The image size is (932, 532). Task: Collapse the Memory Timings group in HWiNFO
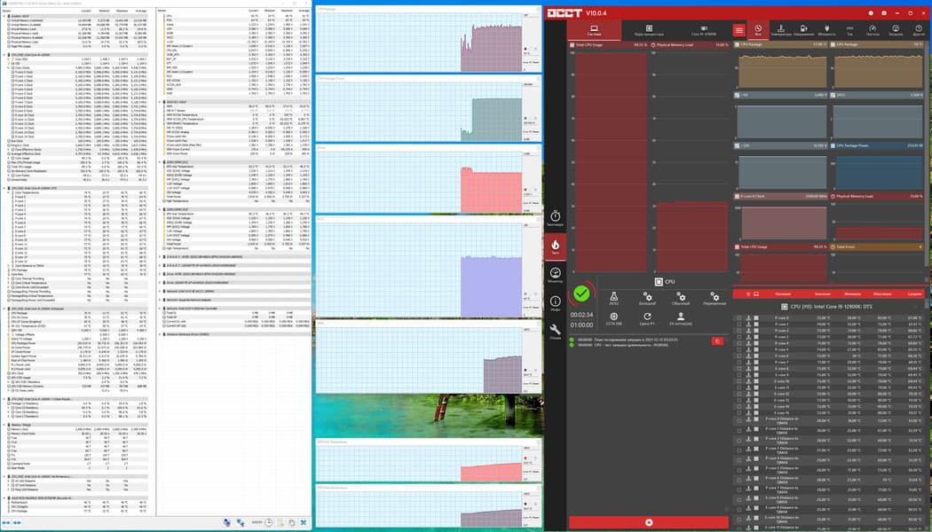click(x=4, y=425)
